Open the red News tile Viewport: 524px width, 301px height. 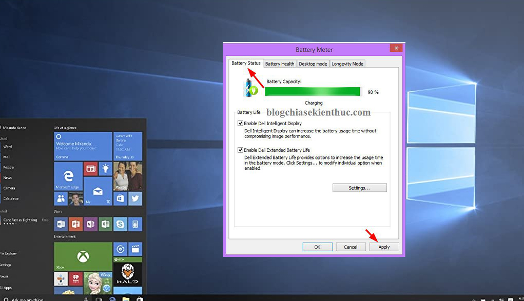pos(90,169)
